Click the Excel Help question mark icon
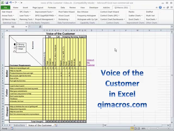This screenshot has width=174, height=131. pos(160,7)
